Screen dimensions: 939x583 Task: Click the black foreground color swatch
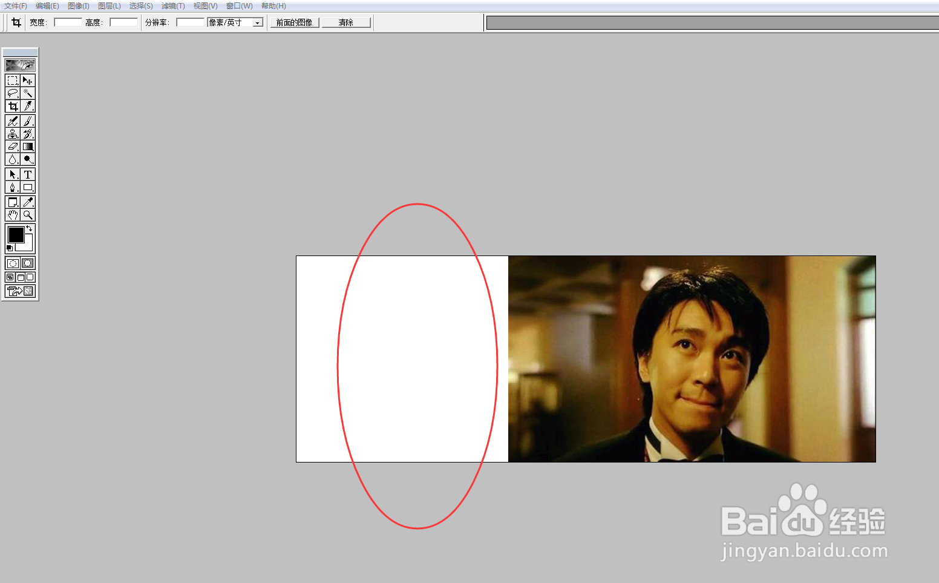16,234
